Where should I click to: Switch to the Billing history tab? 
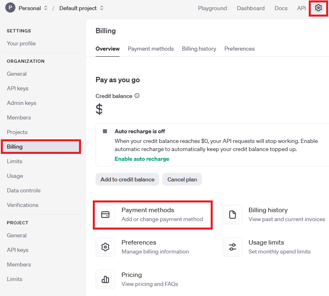click(199, 49)
